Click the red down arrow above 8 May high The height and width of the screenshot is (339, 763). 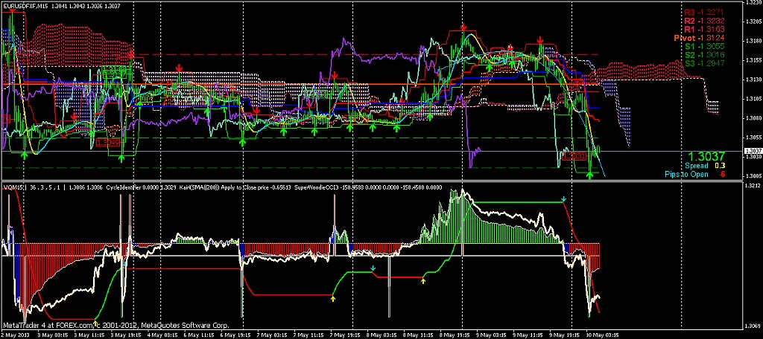coord(463,28)
